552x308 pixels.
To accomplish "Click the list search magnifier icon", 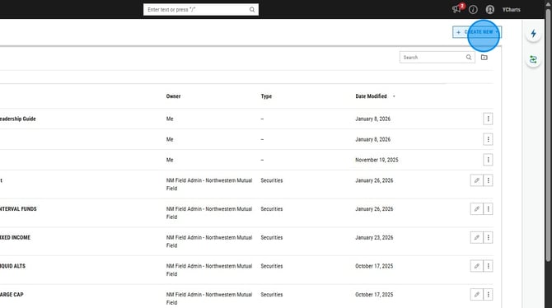I will tap(469, 57).
